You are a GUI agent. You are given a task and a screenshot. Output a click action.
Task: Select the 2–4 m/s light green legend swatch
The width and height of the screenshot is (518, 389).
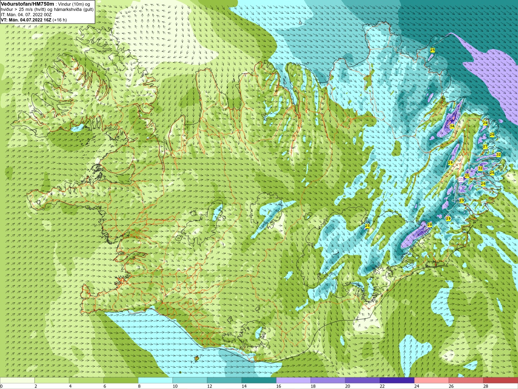click(x=52, y=380)
